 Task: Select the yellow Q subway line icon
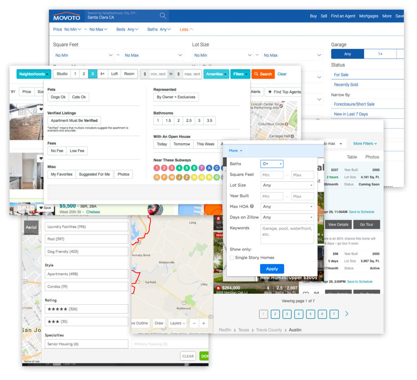(x=202, y=177)
